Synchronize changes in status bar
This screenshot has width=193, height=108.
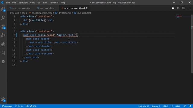19,106
